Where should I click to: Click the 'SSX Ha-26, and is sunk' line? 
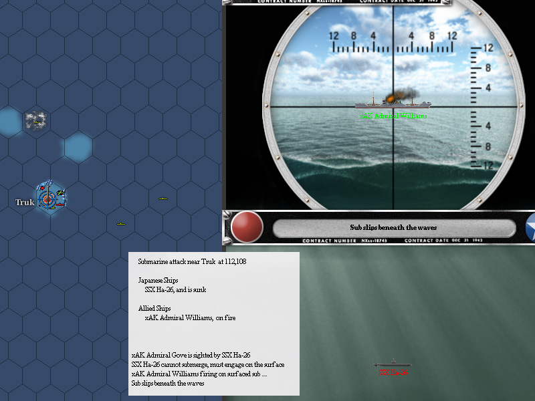(175, 289)
